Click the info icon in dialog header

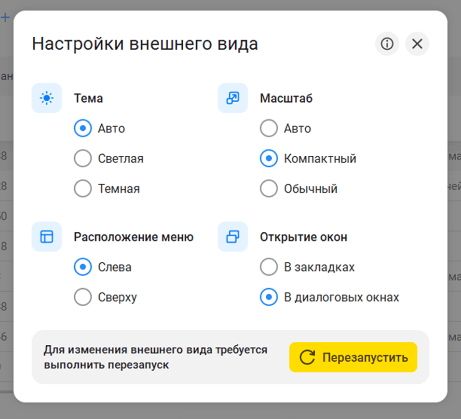387,44
